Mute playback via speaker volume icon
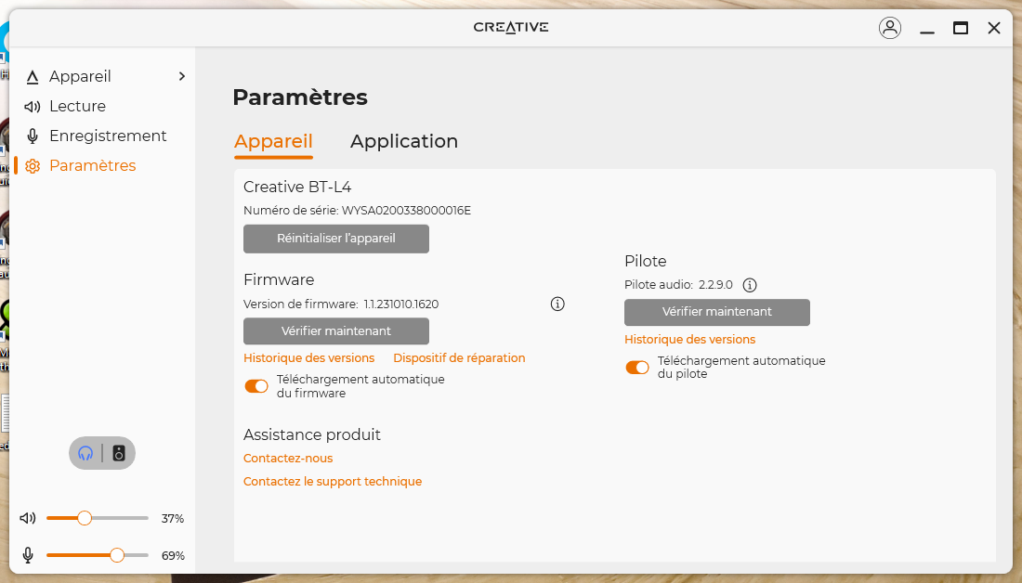 29,518
